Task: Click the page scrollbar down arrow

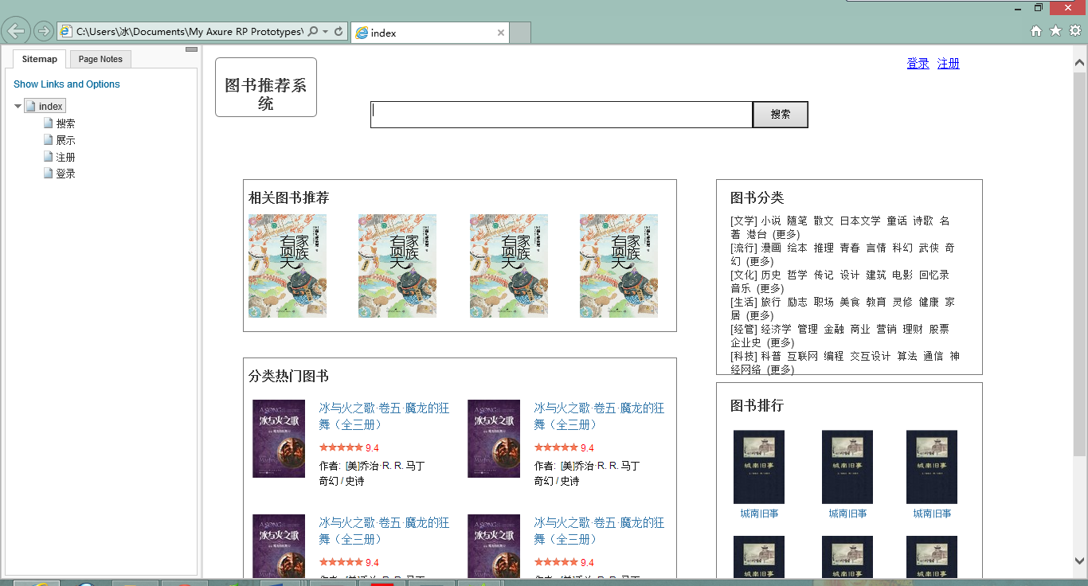Action: click(x=1080, y=561)
